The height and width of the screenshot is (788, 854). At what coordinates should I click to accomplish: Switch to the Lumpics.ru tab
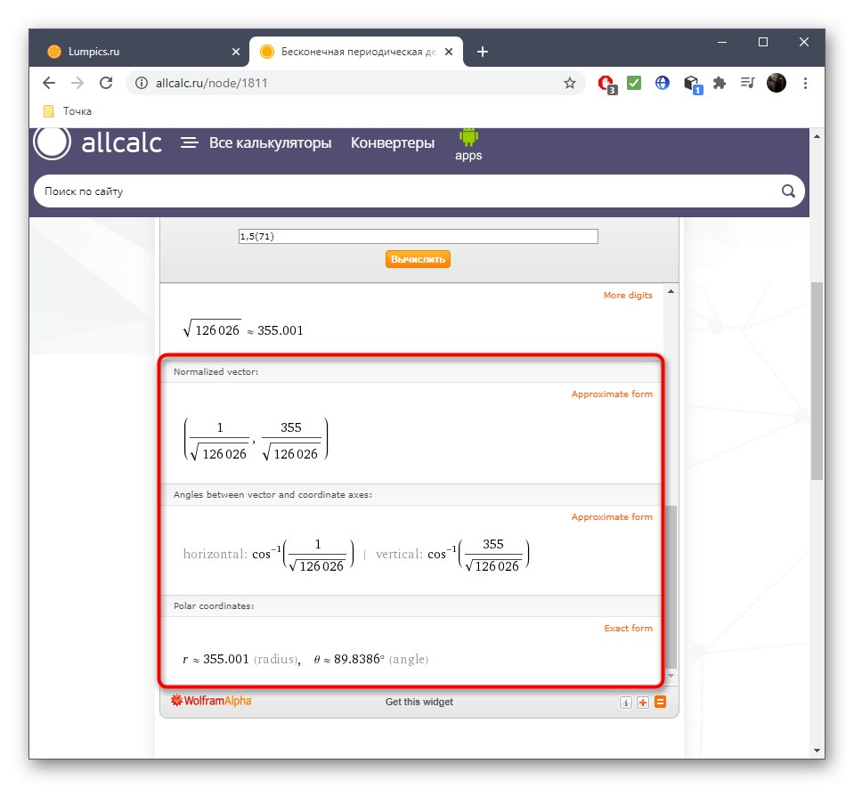[134, 52]
